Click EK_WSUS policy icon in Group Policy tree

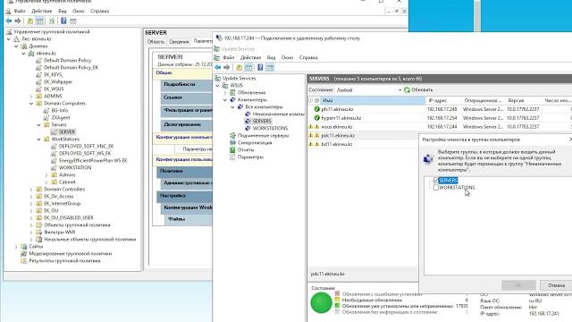[x=38, y=89]
